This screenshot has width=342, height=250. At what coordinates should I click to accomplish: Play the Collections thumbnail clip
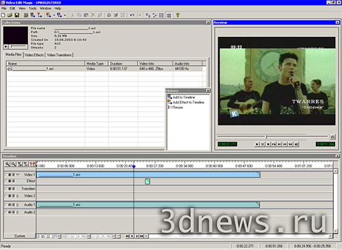(x=5, y=47)
